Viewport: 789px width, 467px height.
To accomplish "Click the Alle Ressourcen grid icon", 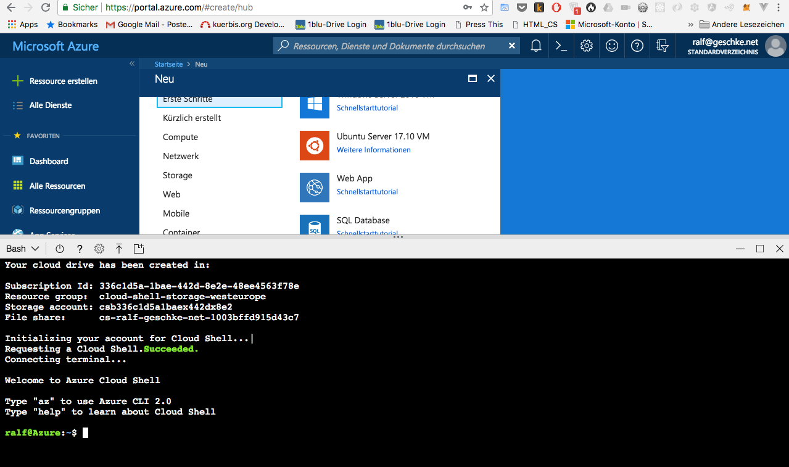I will coord(18,186).
